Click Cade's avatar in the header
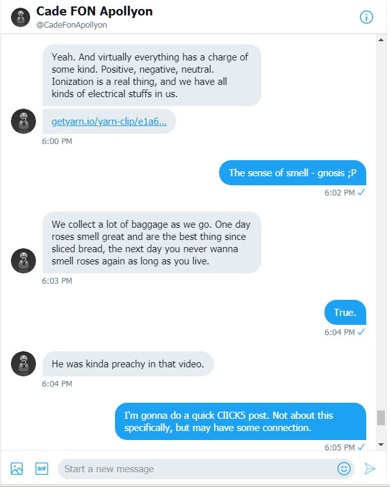The height and width of the screenshot is (487, 390). [22, 18]
